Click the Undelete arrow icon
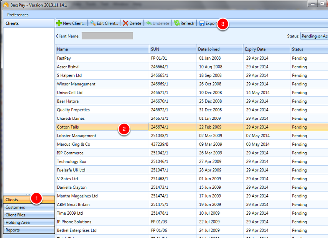Image resolution: width=328 pixels, height=238 pixels. 149,23
